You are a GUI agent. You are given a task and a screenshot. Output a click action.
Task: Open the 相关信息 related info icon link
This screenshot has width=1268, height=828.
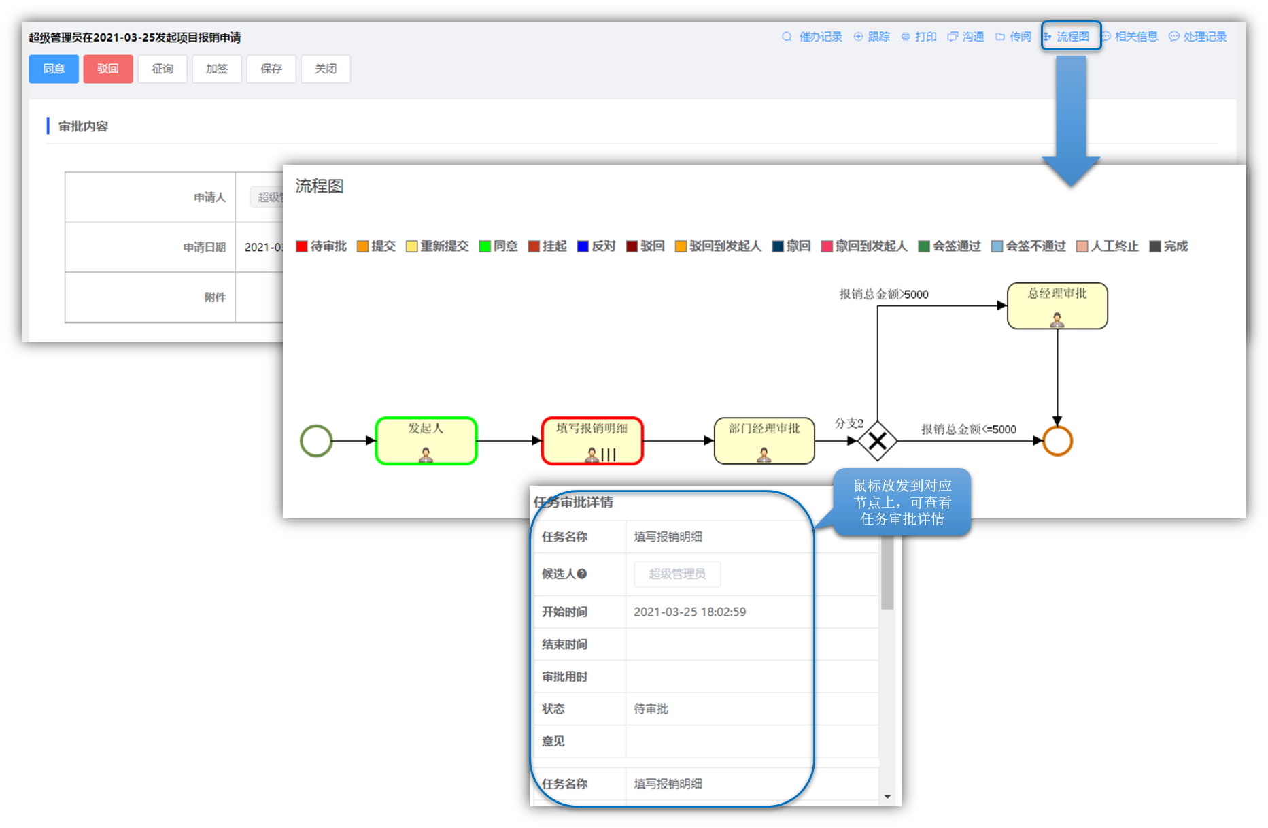[1129, 37]
